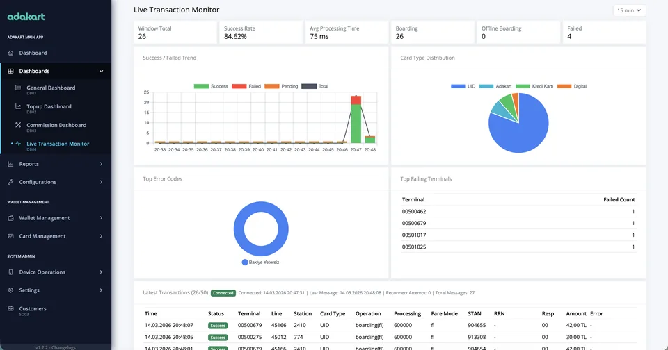Click STAN value 904655

(477, 325)
